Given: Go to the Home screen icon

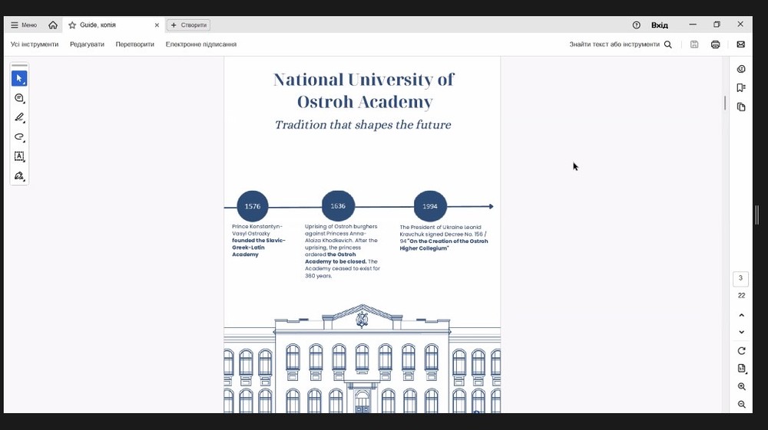Looking at the screenshot, I should tap(53, 25).
